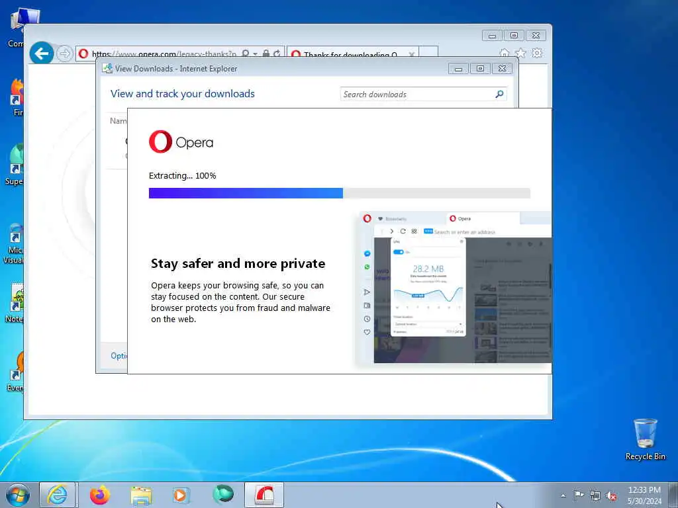Viewport: 678px width, 508px height.
Task: Click the taskbar clock showing 12:33 PM
Action: 644,495
